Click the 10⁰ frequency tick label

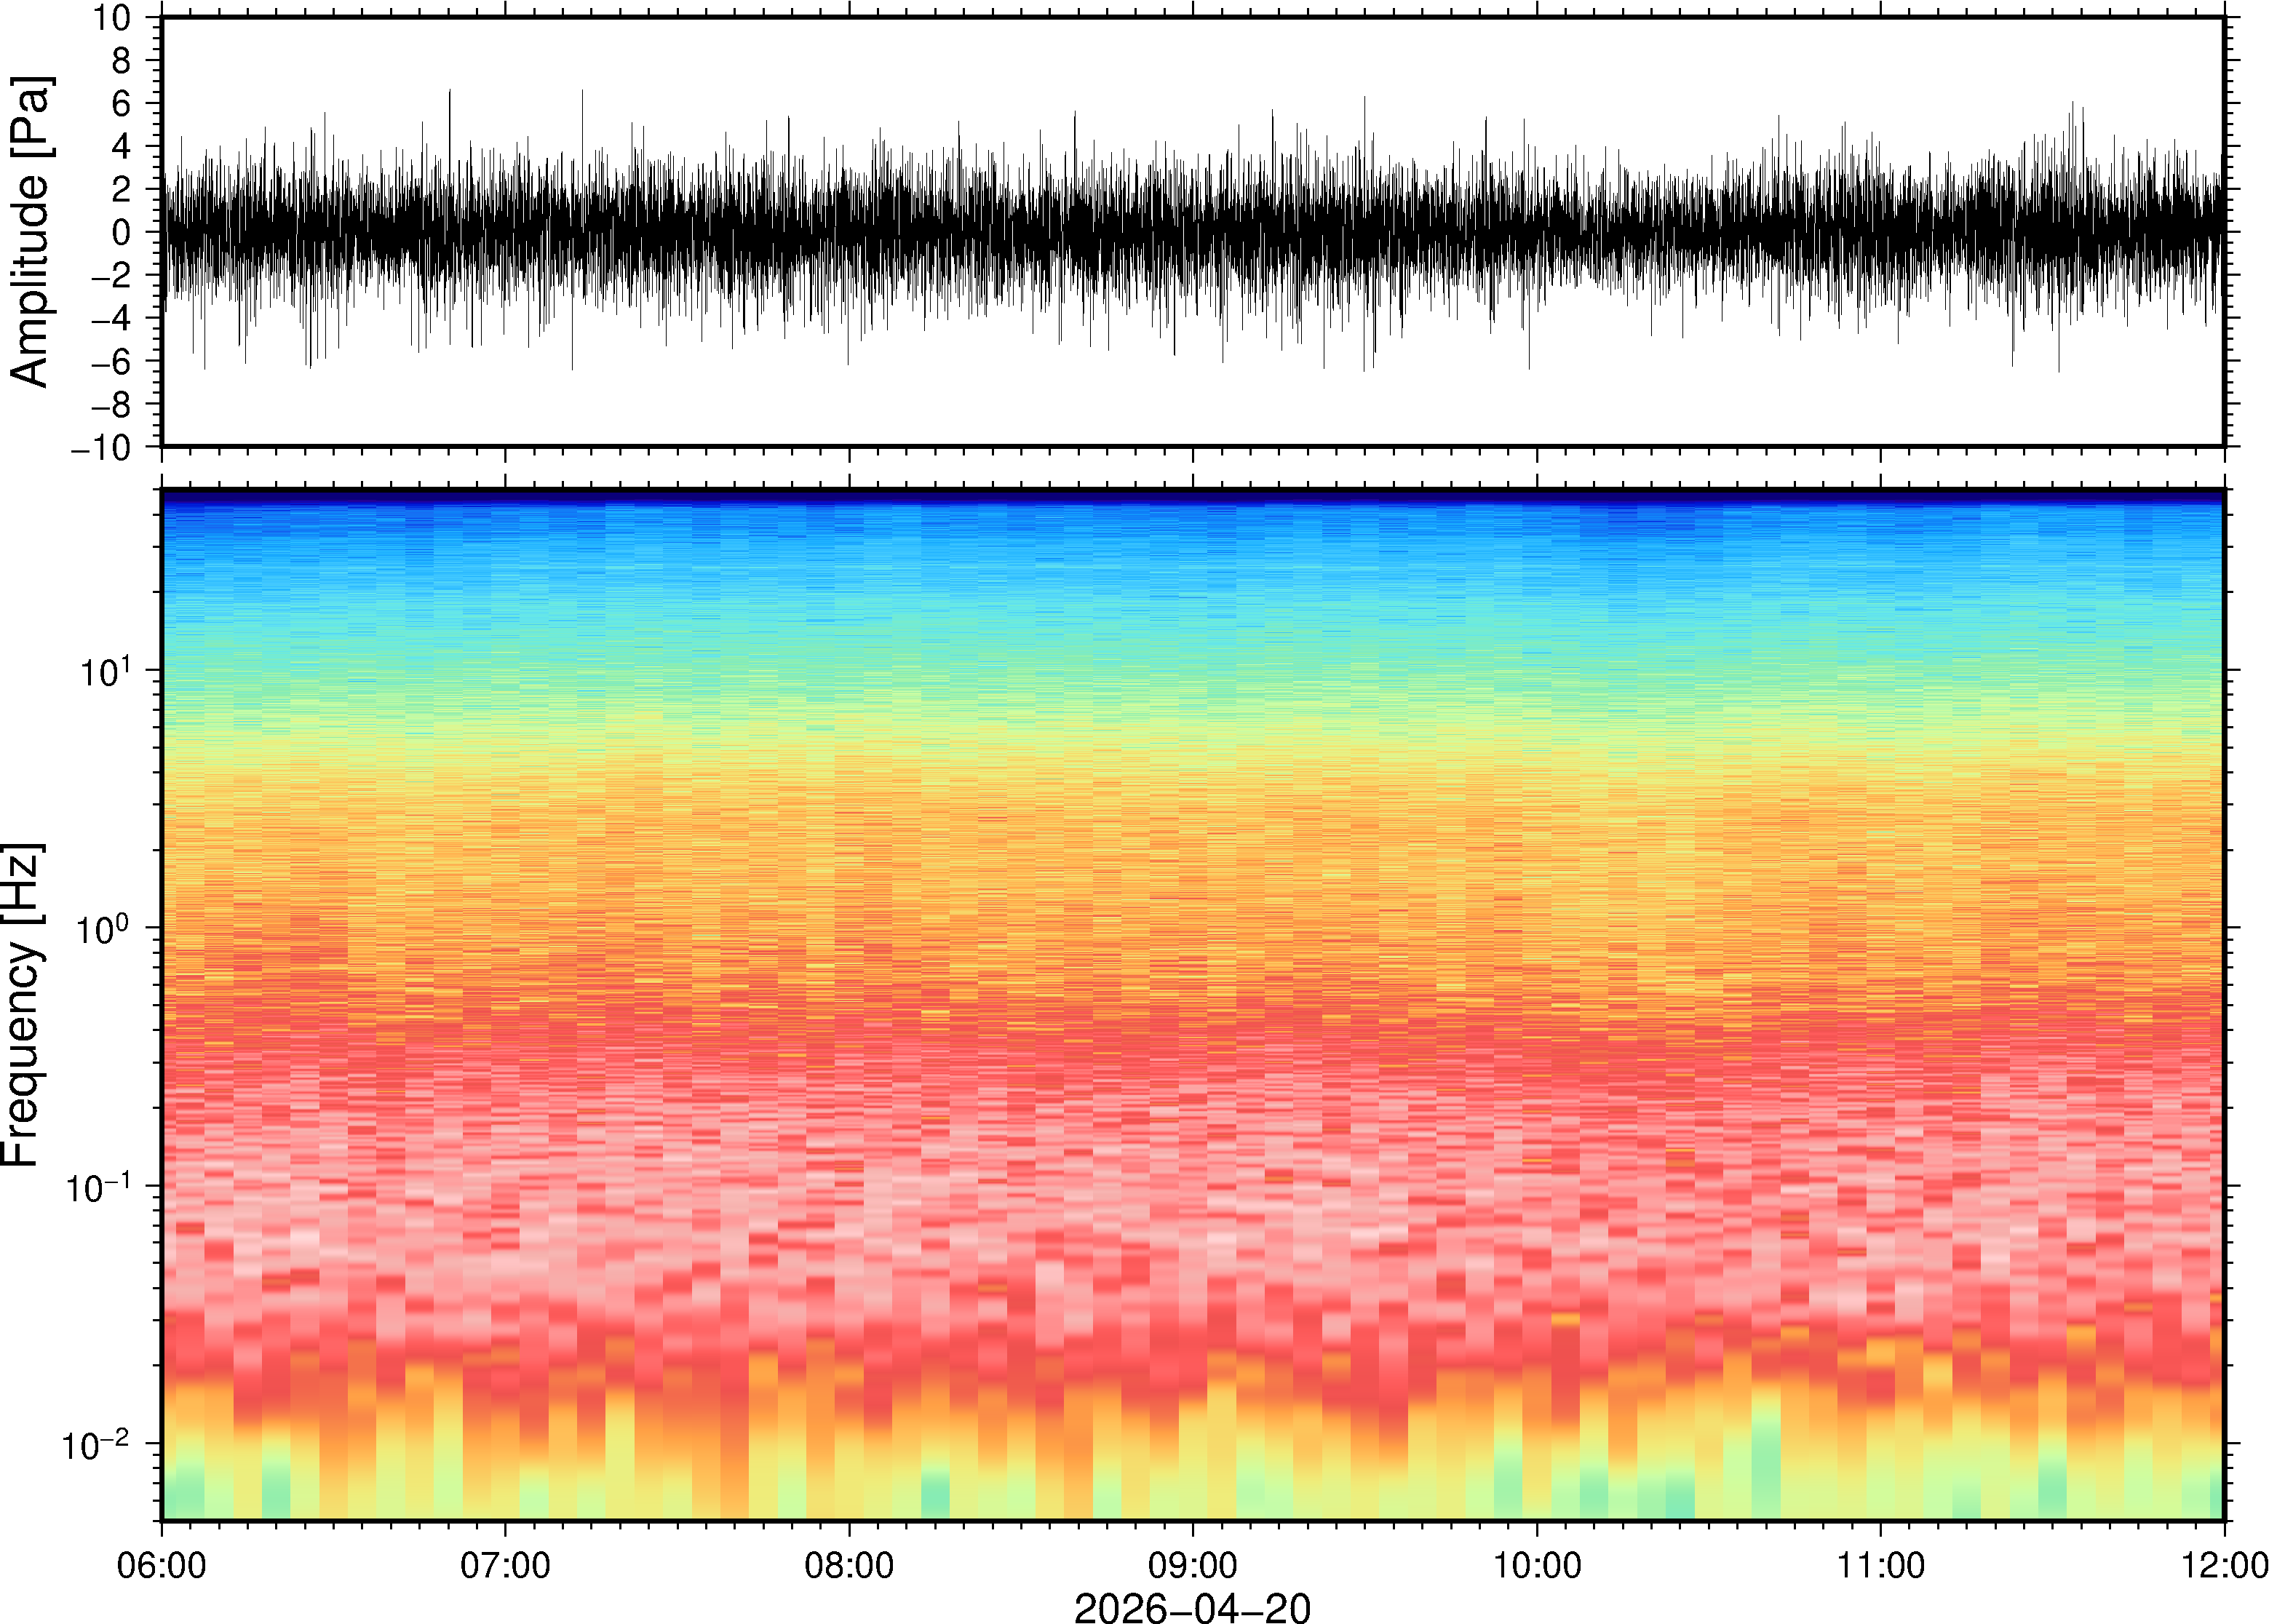105,929
